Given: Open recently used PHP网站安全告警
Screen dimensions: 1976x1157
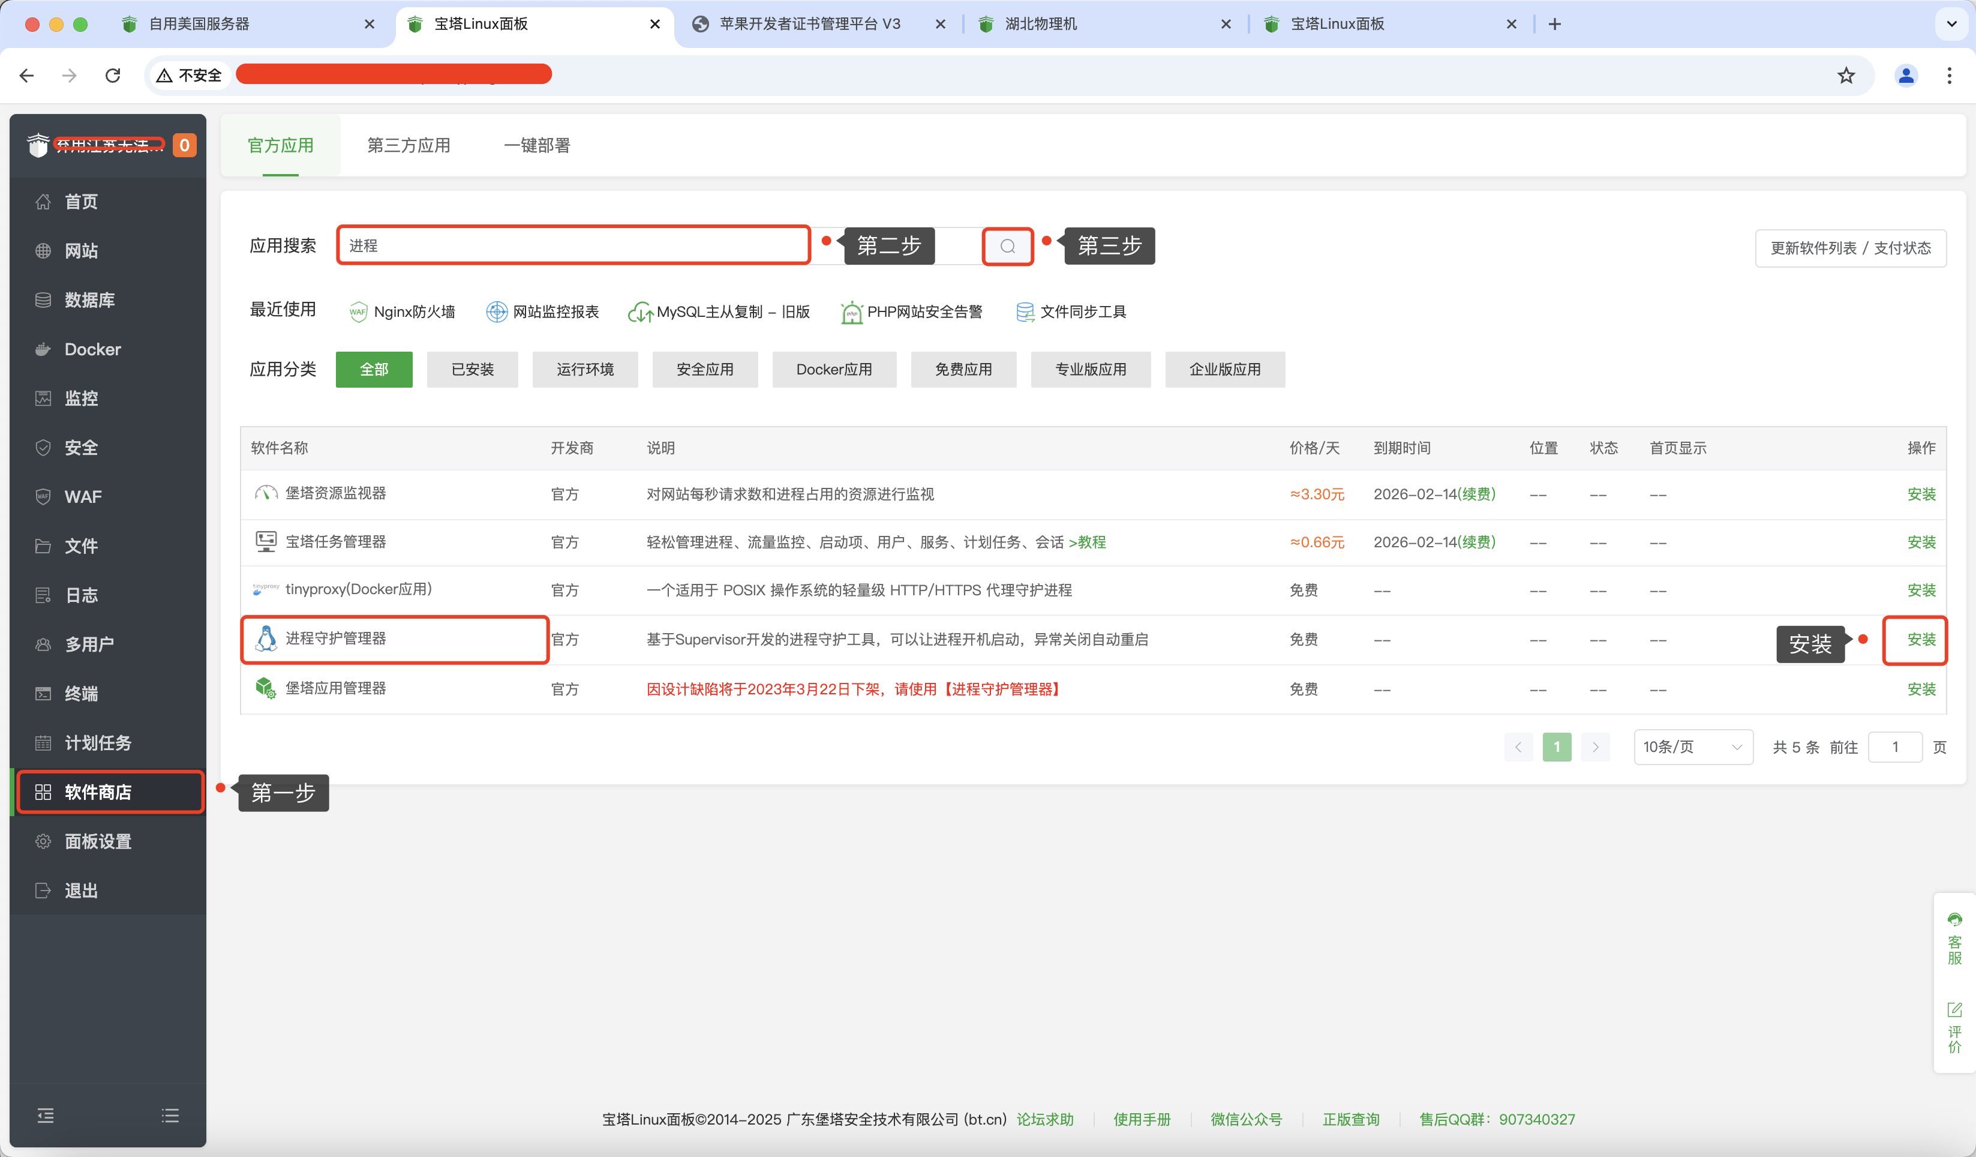Looking at the screenshot, I should 911,312.
